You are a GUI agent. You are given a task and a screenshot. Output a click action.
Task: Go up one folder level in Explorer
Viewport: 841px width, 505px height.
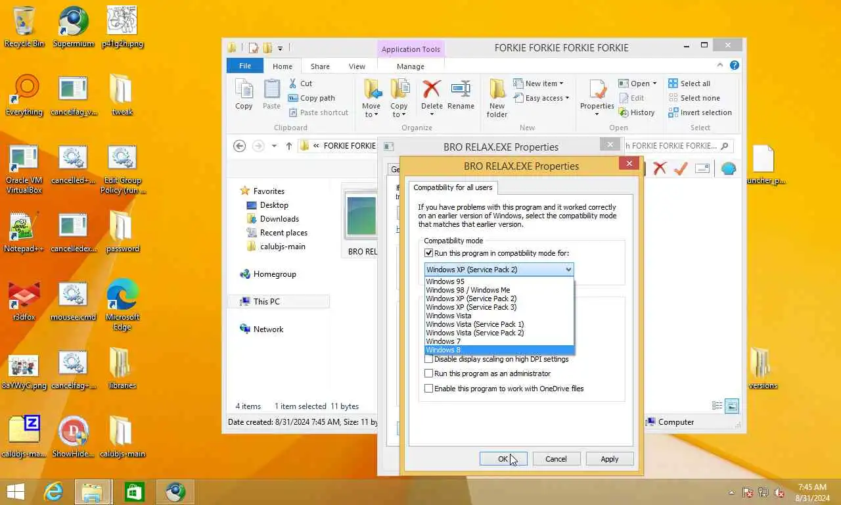click(288, 146)
